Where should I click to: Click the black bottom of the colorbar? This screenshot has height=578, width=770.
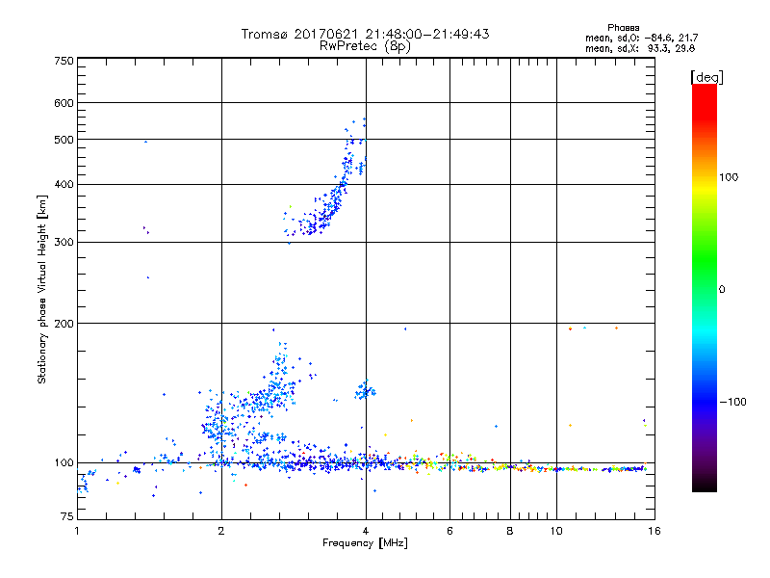point(705,485)
